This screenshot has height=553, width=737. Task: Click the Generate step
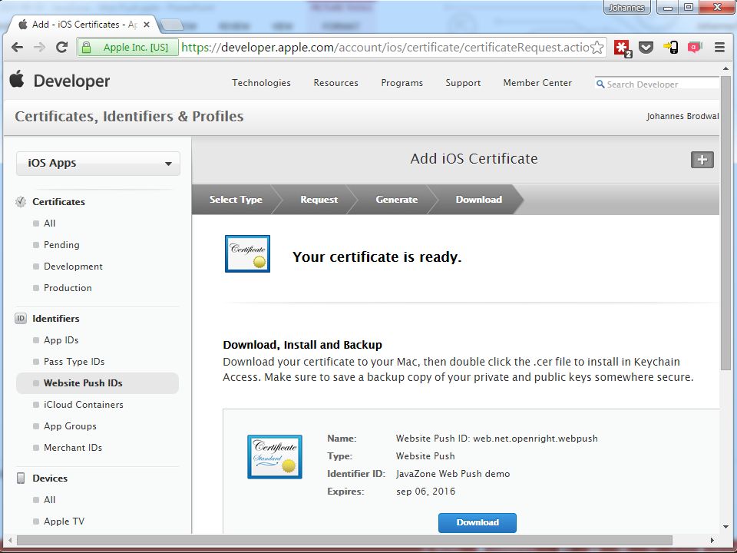[396, 200]
